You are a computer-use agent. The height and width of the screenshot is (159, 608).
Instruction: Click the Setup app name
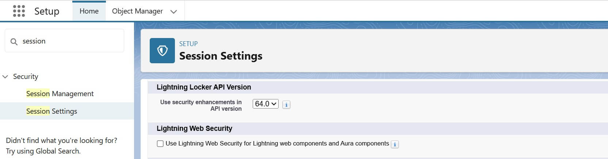pyautogui.click(x=47, y=11)
